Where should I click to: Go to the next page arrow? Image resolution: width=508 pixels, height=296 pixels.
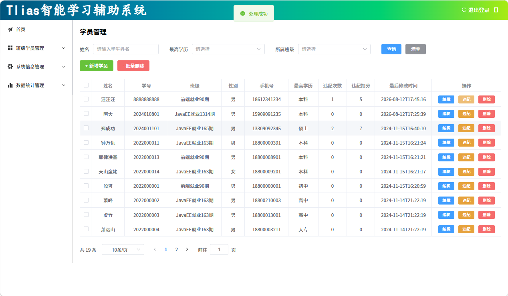(x=187, y=250)
